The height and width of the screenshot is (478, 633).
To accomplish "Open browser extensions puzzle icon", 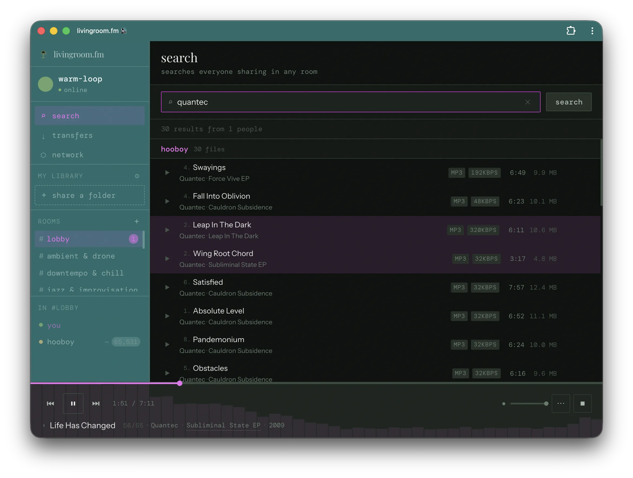I will click(571, 31).
